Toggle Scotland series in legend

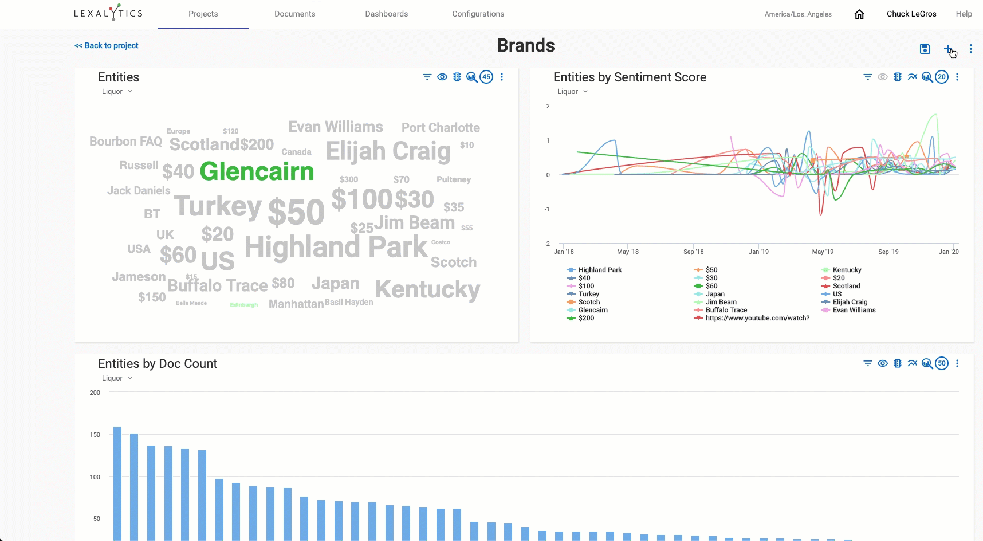pyautogui.click(x=840, y=286)
